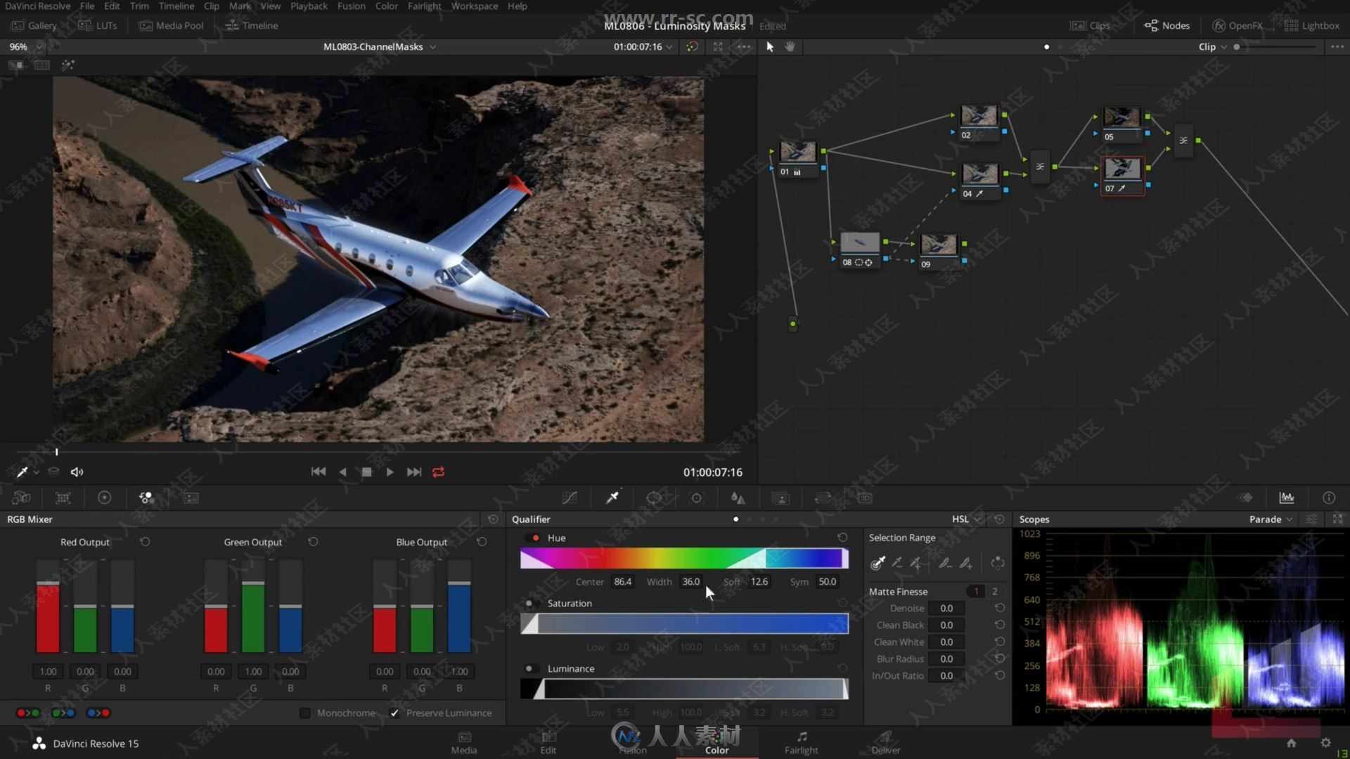Open the Stereoscopic 3D palette icon
Screen dimensions: 1350x759
pyautogui.click(x=865, y=498)
